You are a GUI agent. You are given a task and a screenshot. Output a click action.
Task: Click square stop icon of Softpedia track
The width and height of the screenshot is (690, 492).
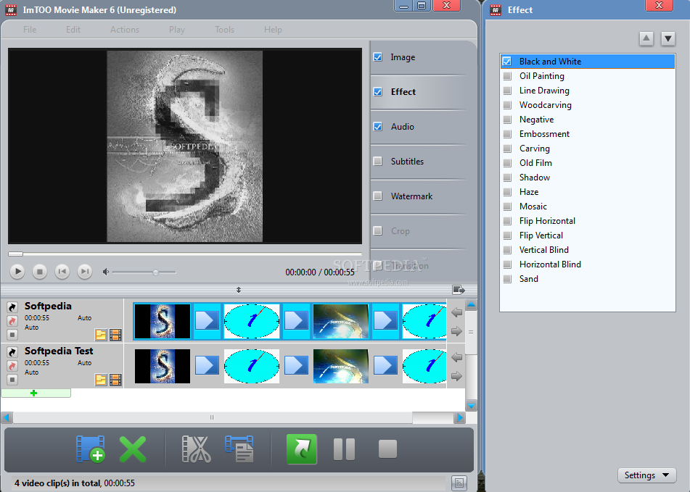pos(12,335)
